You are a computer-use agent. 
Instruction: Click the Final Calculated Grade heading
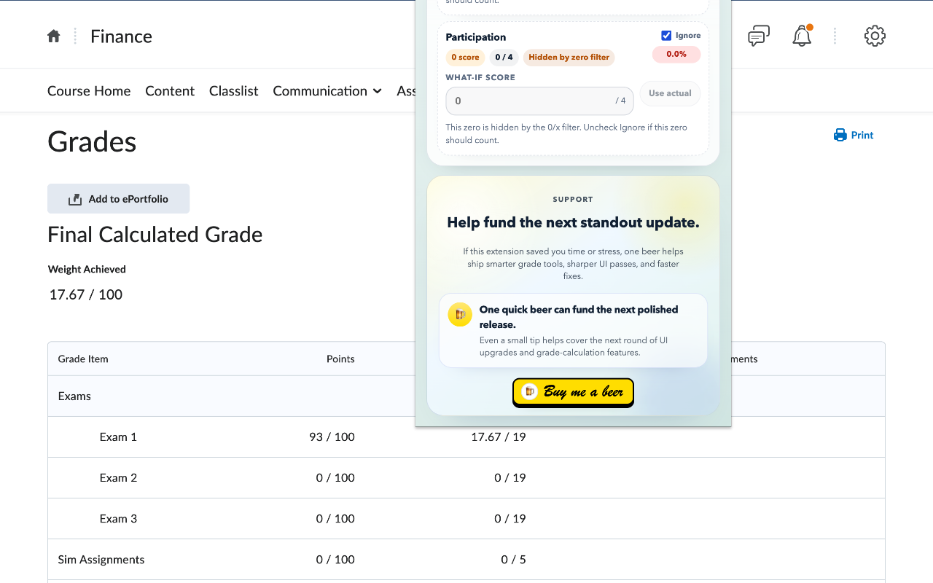(x=155, y=235)
